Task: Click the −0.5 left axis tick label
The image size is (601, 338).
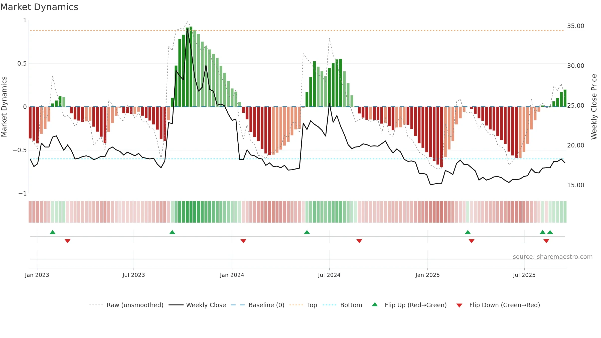Action: 20,150
